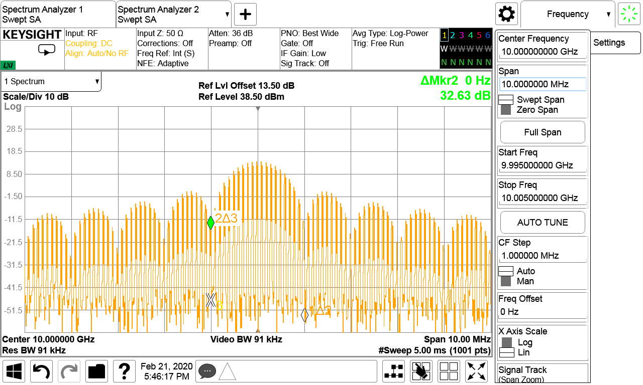Click the single sweep/continuous icon under Keysight

tap(46, 50)
